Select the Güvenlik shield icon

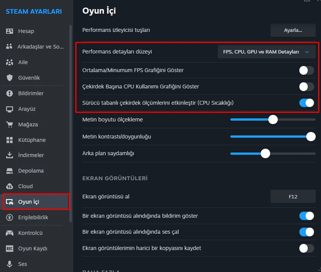tap(10, 78)
